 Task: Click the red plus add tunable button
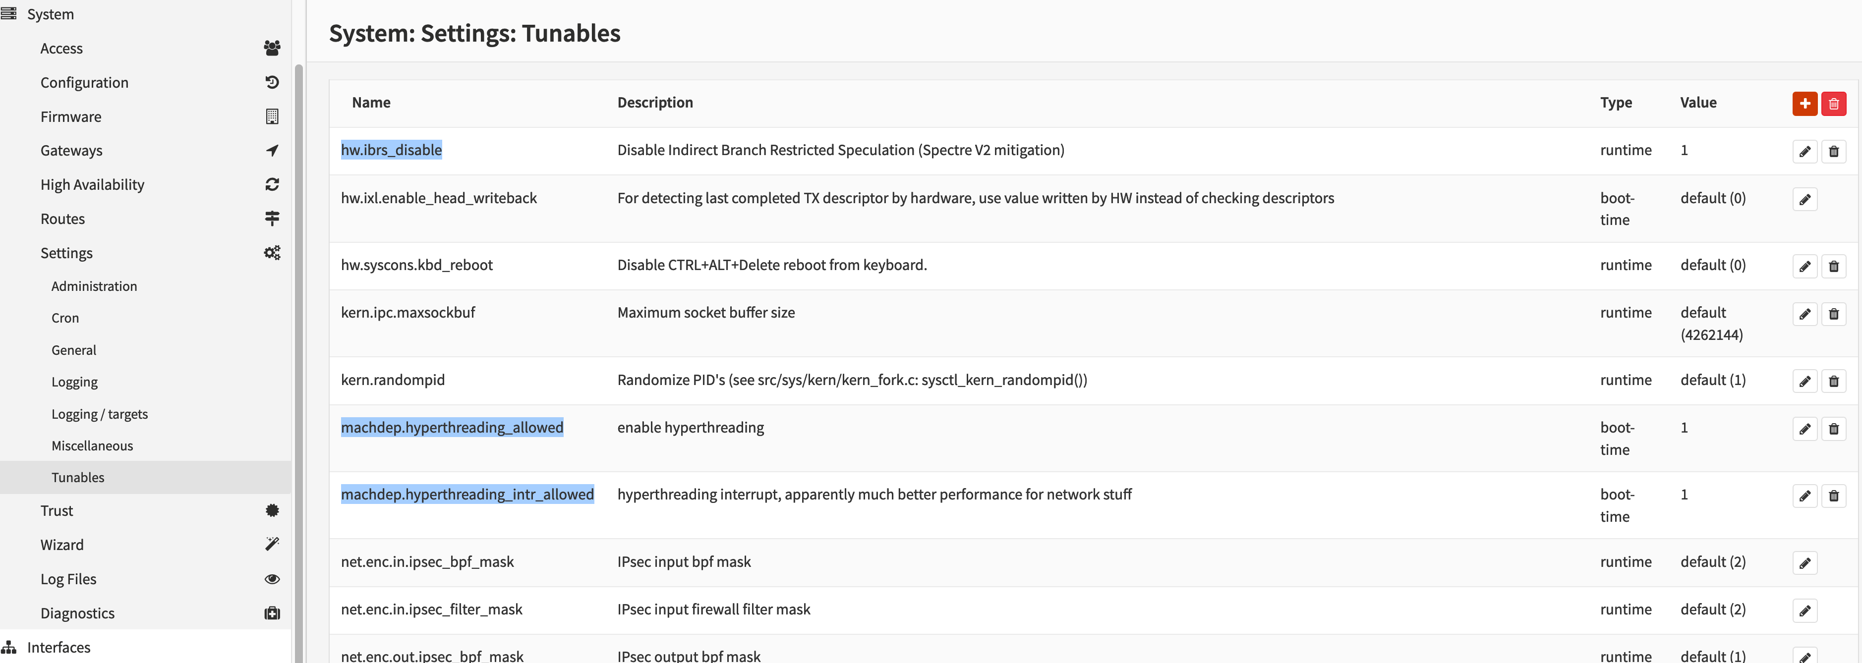point(1804,104)
